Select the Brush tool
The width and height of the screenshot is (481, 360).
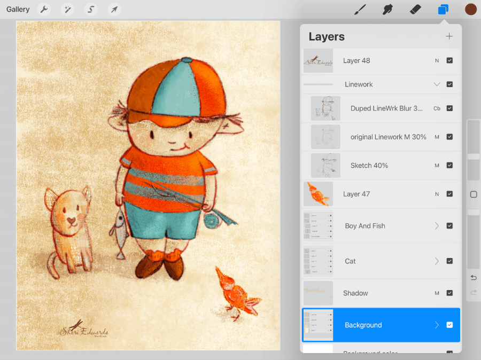click(x=361, y=10)
